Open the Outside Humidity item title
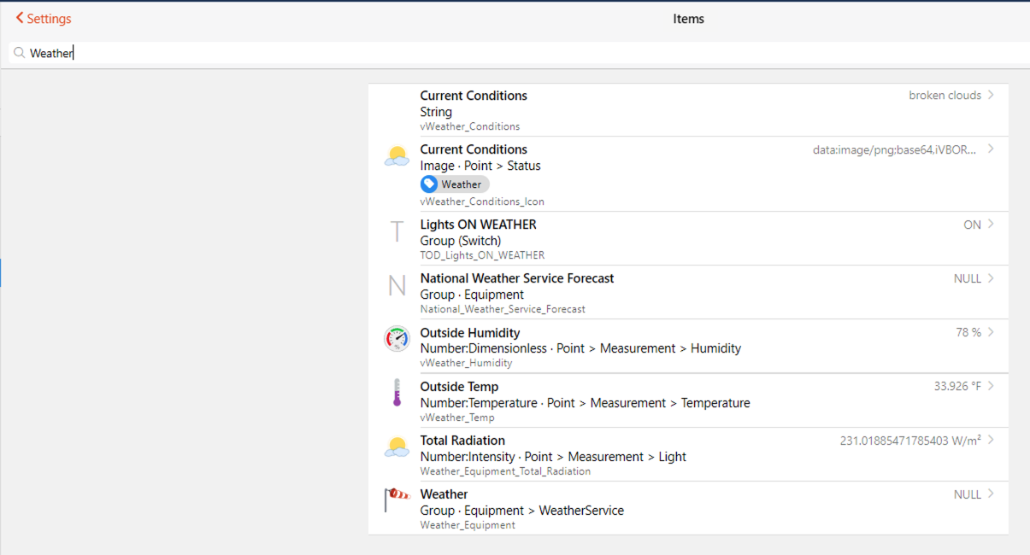This screenshot has width=1030, height=555. (x=469, y=333)
